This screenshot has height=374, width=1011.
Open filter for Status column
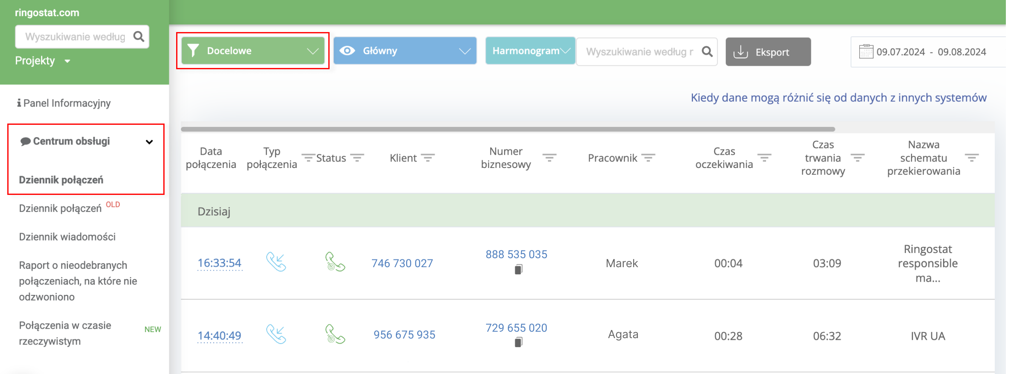point(357,158)
